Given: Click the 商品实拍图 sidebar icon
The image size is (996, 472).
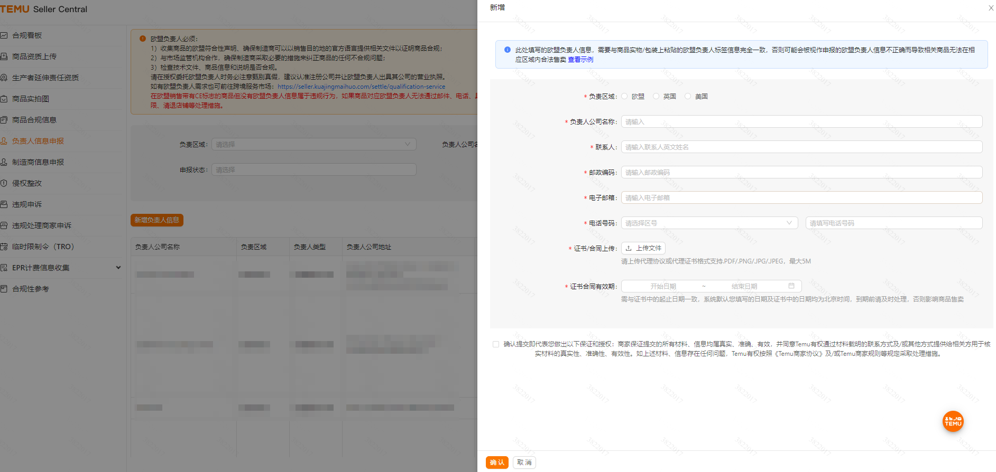Looking at the screenshot, I should 4,99.
